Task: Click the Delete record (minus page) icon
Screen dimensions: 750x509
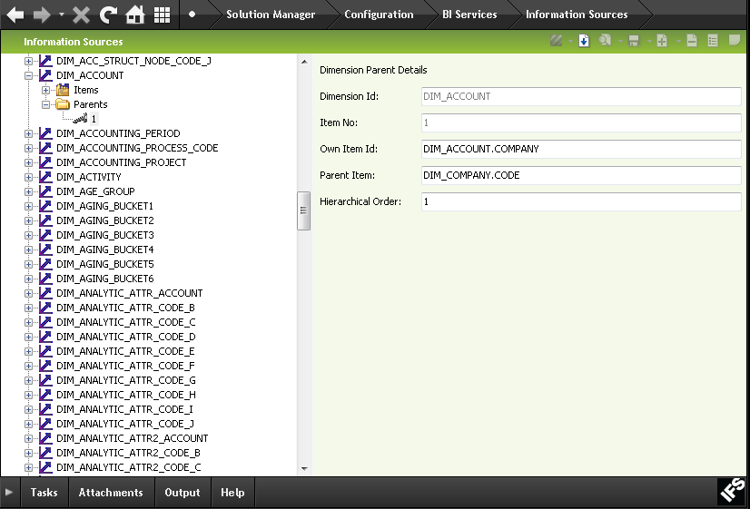Action: tap(692, 41)
